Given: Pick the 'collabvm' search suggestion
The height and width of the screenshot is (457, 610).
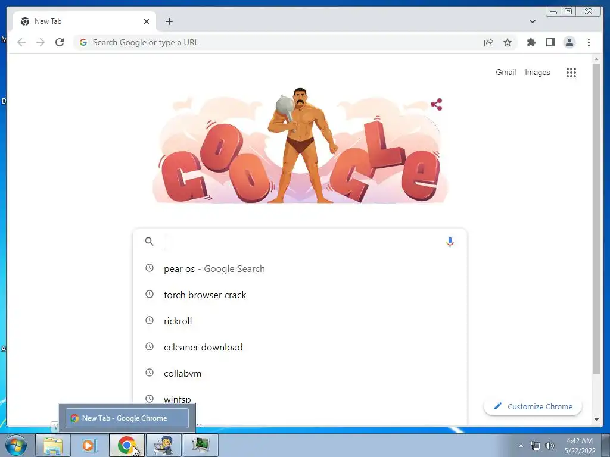Looking at the screenshot, I should 300,373.
